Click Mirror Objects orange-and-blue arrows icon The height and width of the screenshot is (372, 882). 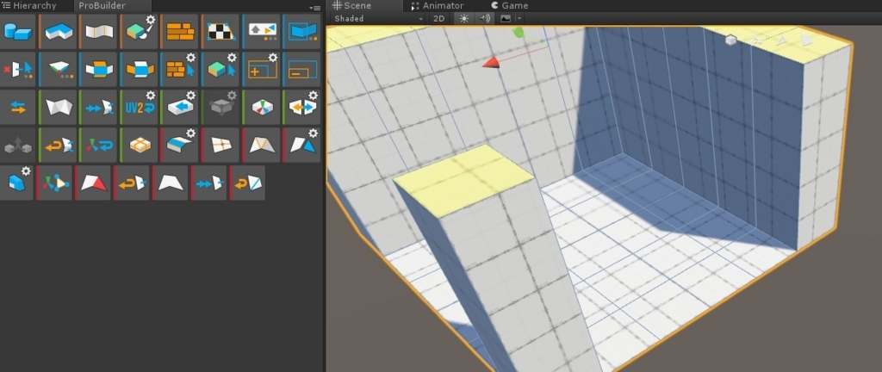[x=302, y=108]
